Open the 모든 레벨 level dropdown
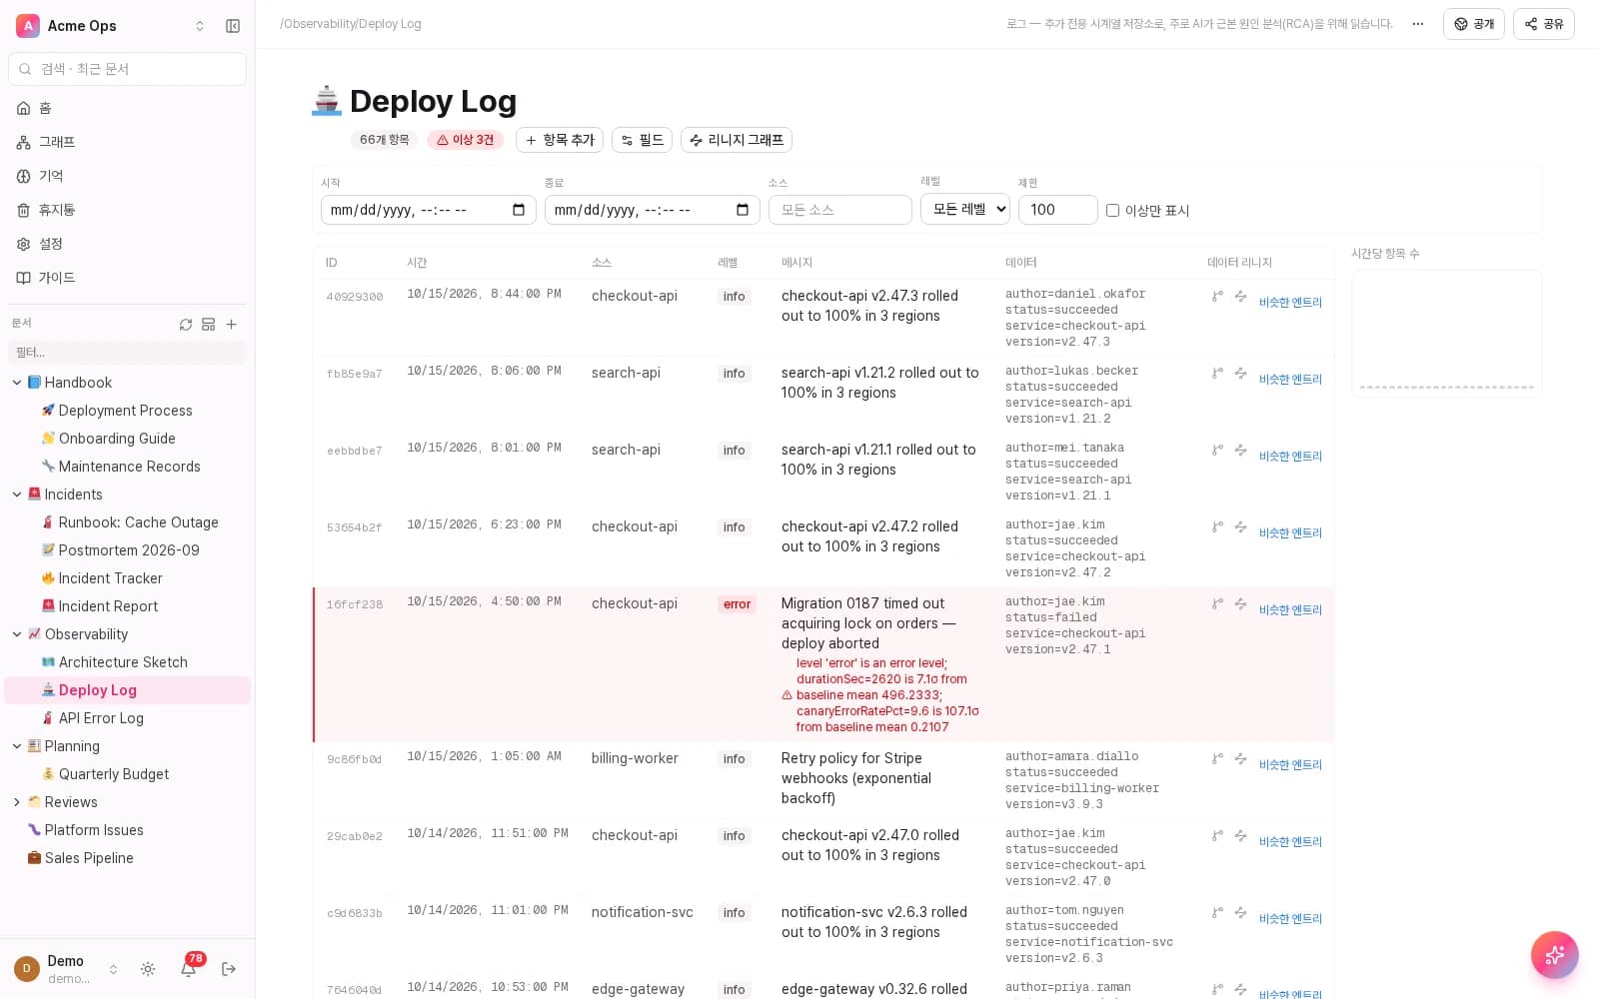 [x=965, y=209]
